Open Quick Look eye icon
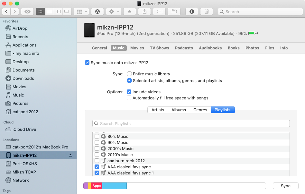305x194 pixels. click(27, 12)
